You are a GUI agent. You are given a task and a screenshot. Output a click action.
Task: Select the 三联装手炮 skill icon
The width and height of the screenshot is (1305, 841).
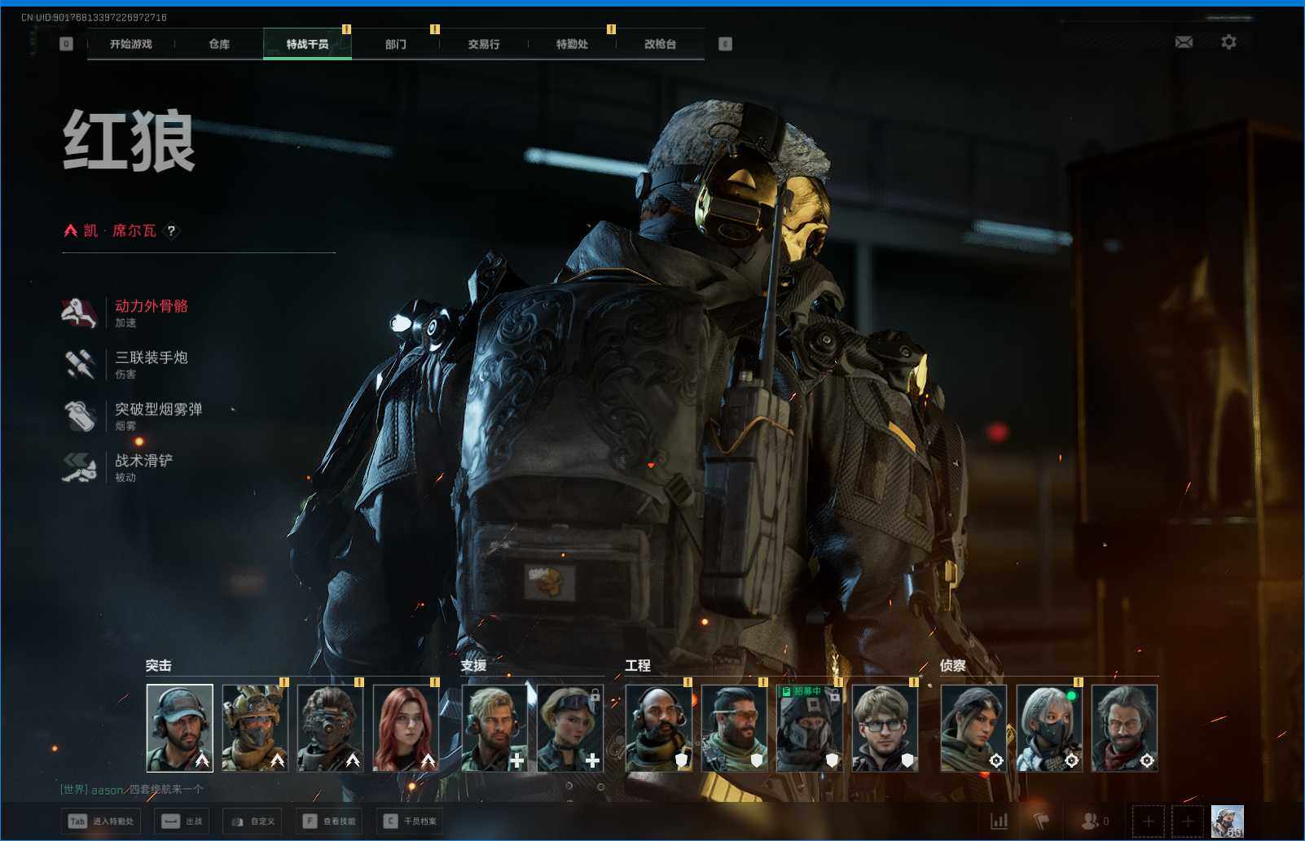pos(79,364)
